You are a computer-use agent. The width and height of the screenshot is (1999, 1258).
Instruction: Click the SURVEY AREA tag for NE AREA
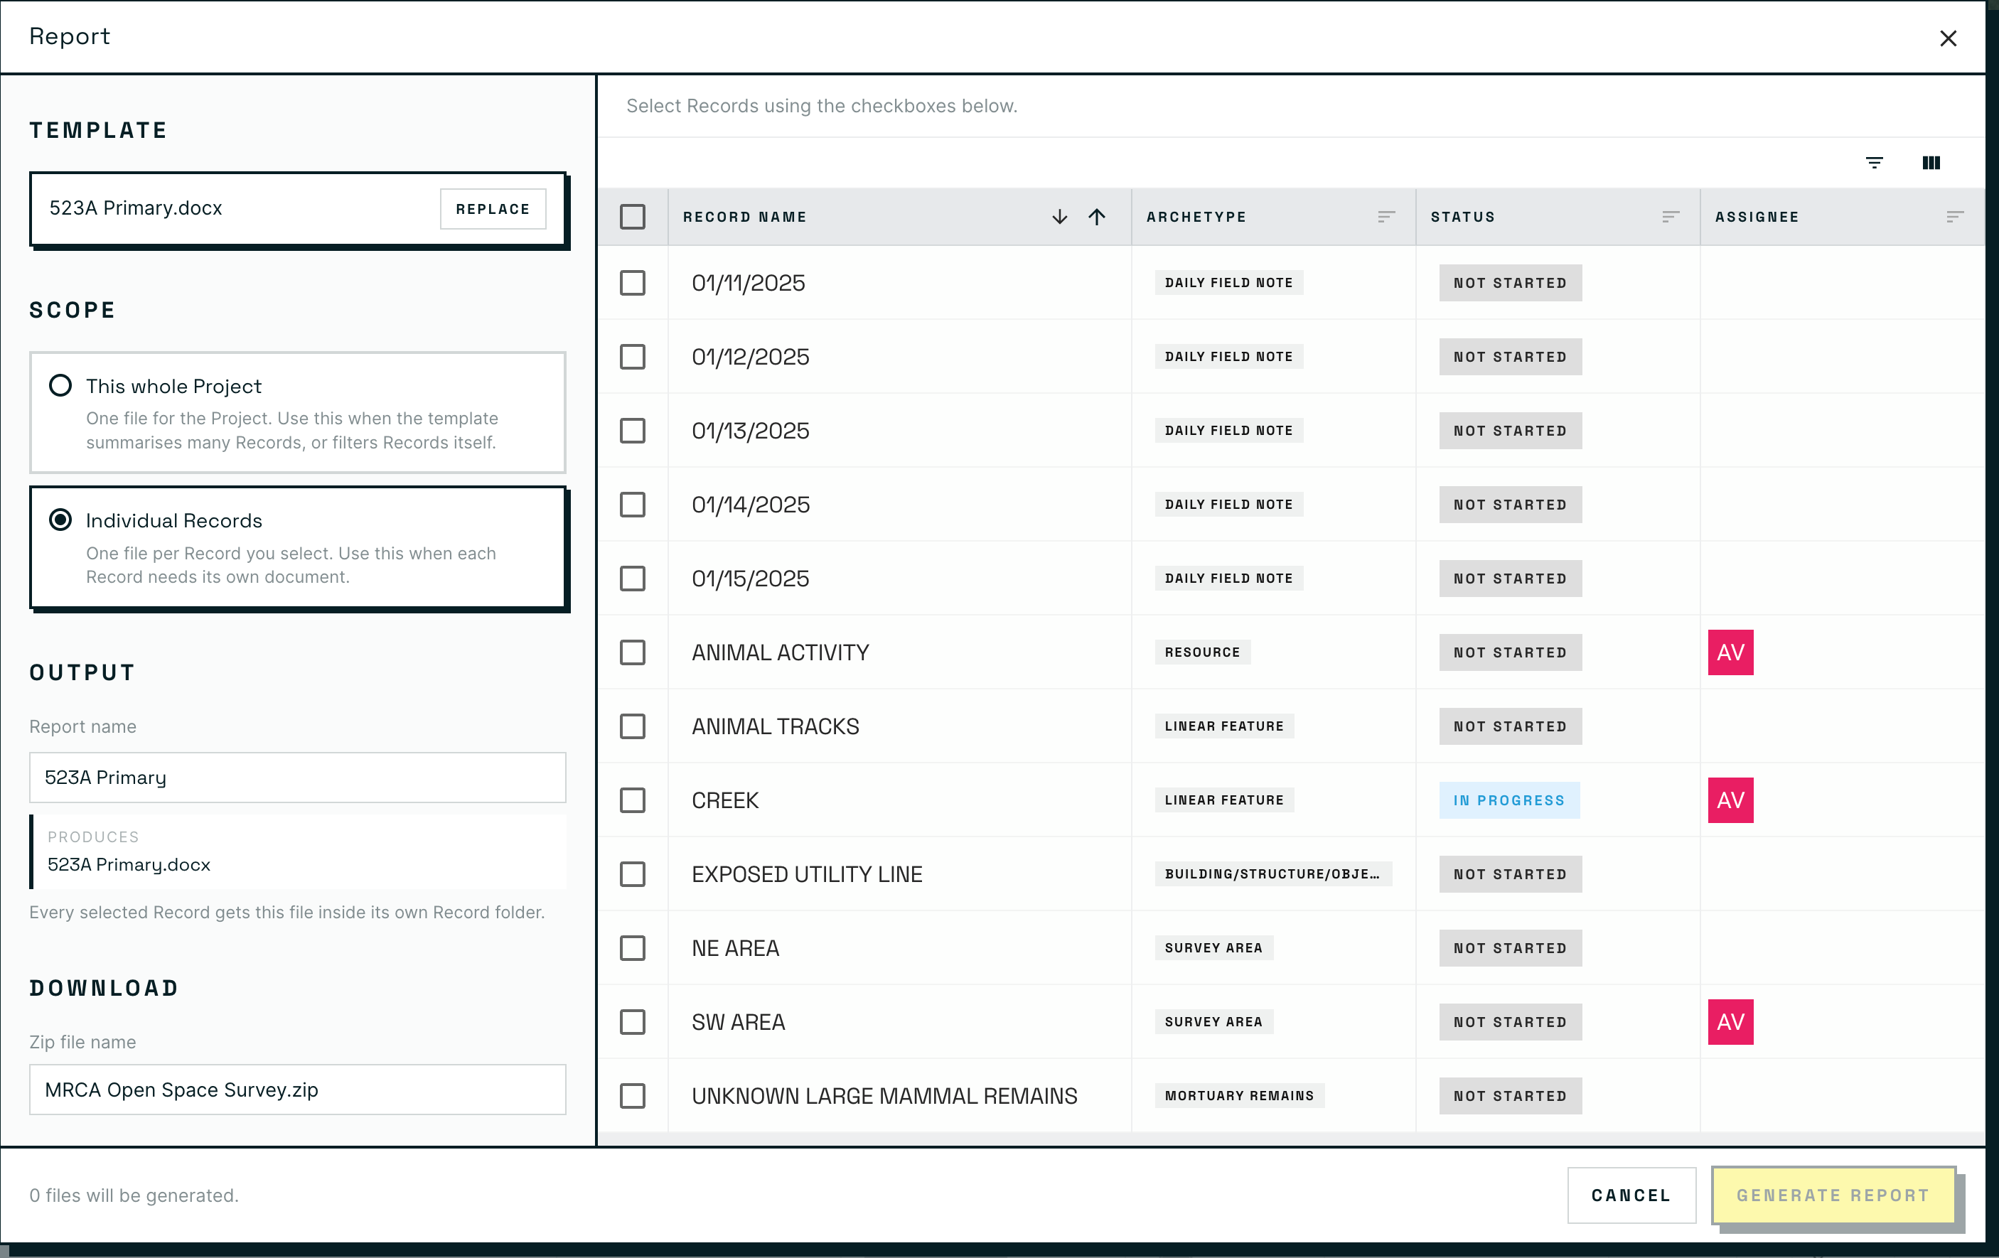tap(1213, 947)
